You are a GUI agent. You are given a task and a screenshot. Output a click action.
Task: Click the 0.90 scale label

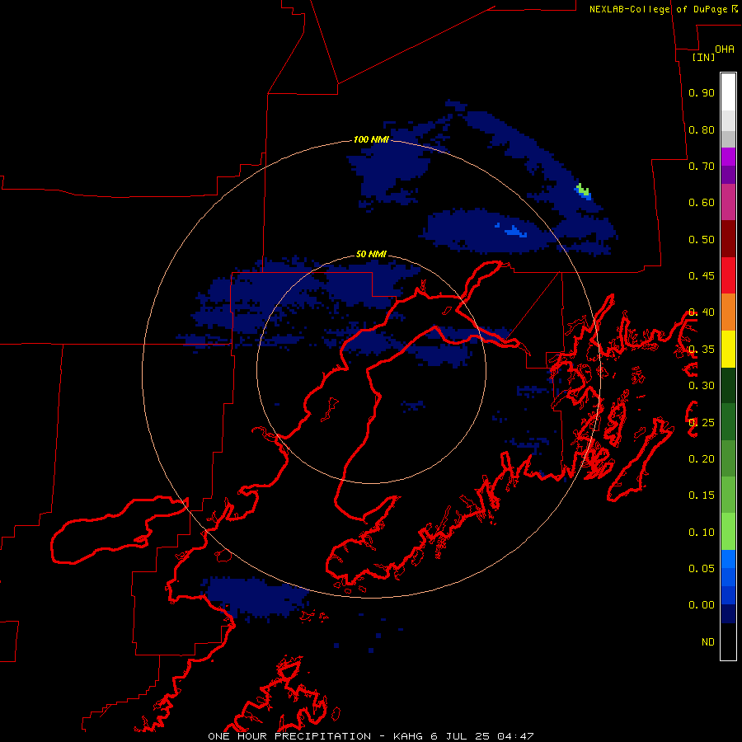point(702,92)
